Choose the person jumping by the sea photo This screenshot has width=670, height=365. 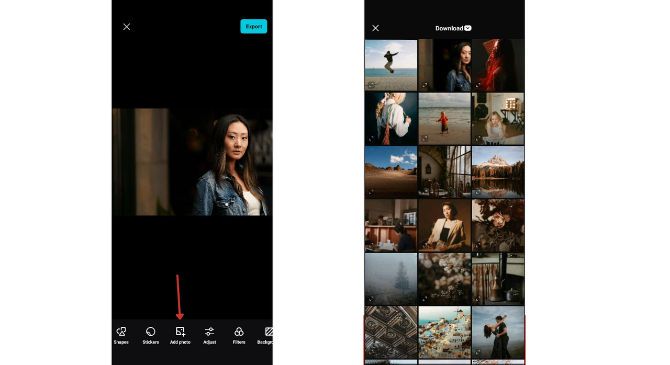tap(391, 65)
